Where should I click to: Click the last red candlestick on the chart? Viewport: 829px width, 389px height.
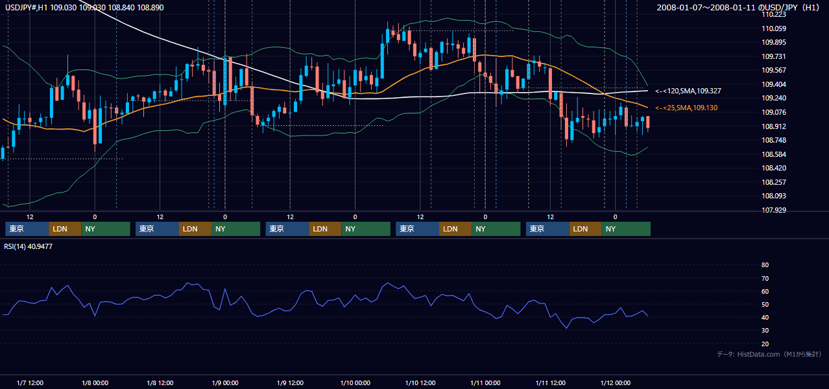647,122
